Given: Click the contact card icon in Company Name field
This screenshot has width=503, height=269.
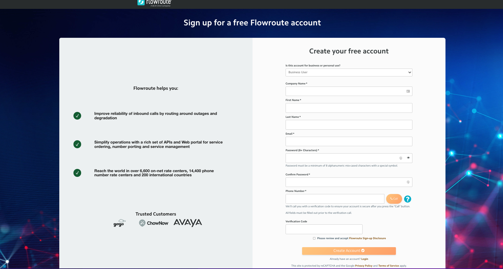Looking at the screenshot, I should (x=408, y=91).
